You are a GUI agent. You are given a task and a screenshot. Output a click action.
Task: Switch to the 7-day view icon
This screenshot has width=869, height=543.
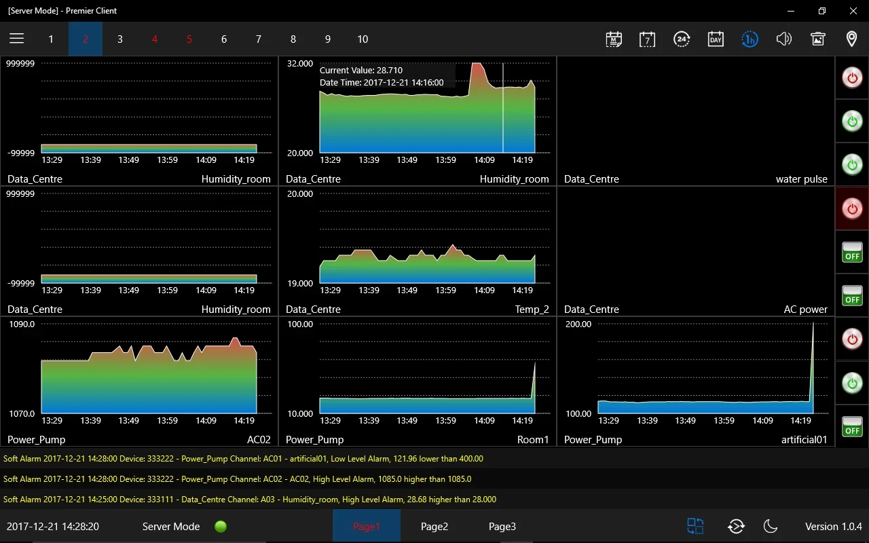point(648,39)
